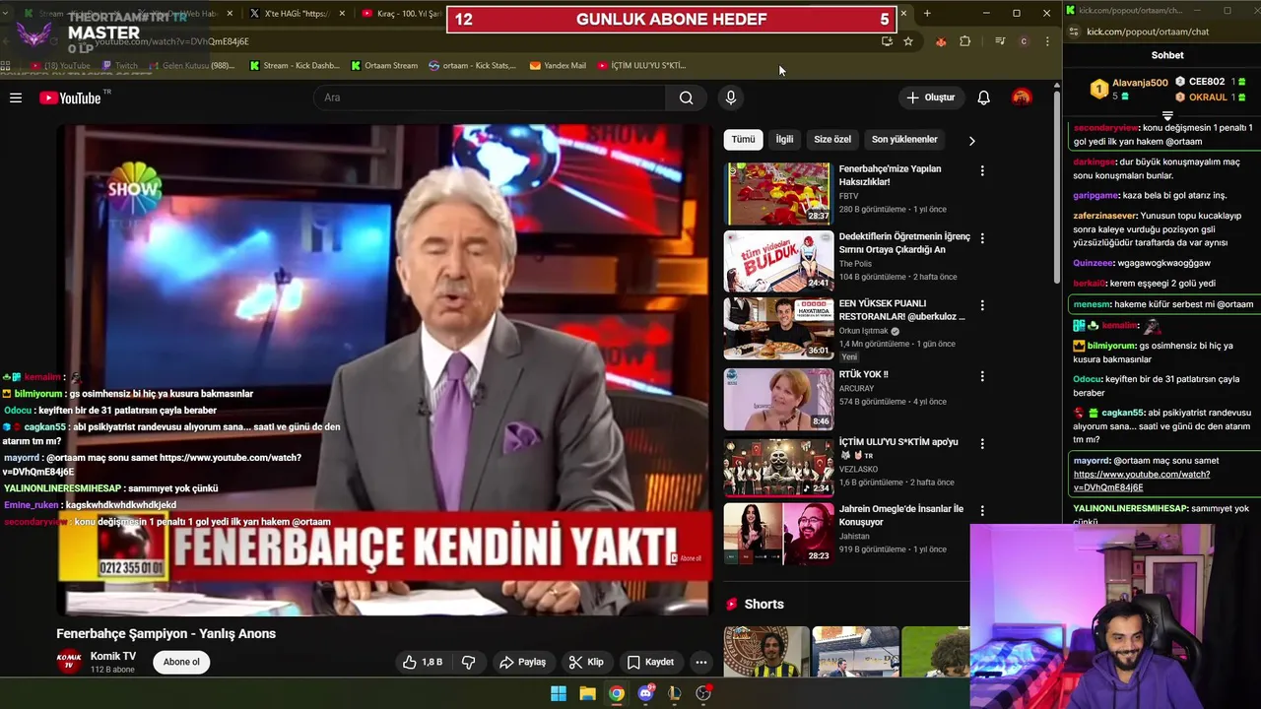This screenshot has height=709, width=1261.
Task: Open options menu for RTÜK YOK video
Action: (982, 376)
